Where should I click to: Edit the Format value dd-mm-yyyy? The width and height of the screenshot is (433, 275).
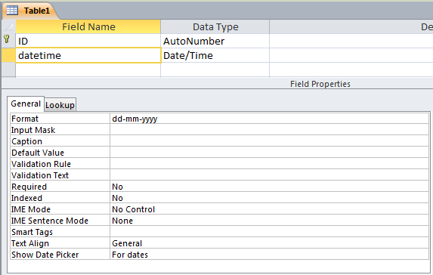tap(269, 119)
